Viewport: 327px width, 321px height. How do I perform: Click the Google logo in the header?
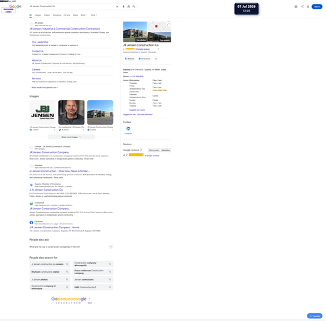point(15,7)
